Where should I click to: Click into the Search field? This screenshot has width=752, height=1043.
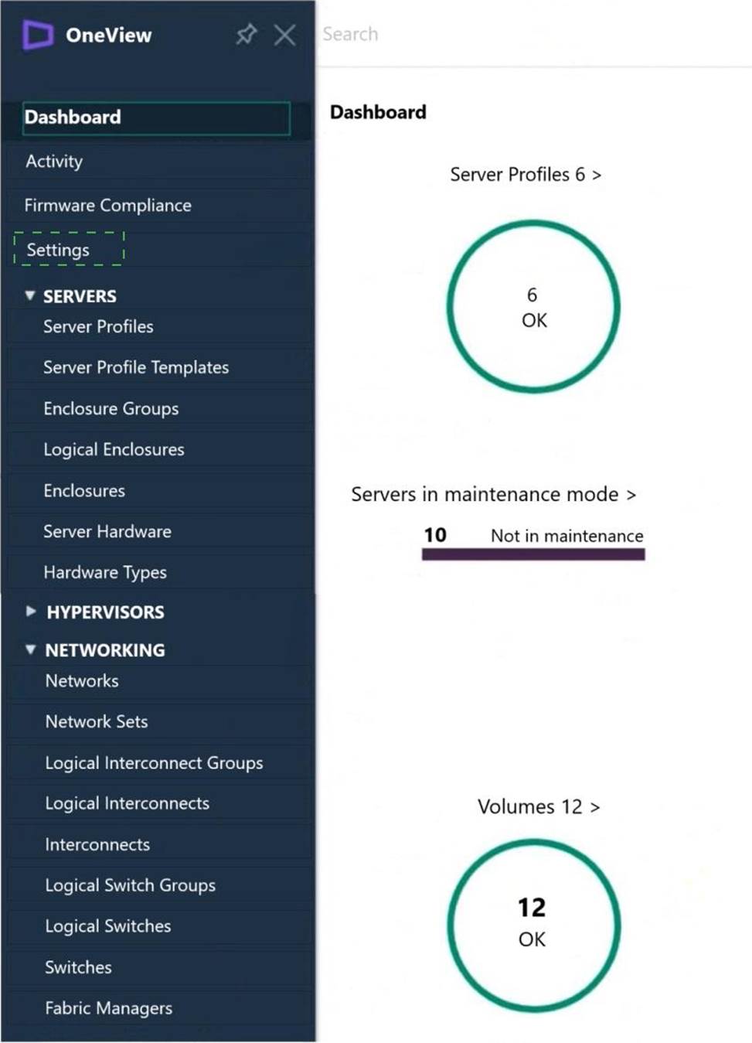pos(464,34)
